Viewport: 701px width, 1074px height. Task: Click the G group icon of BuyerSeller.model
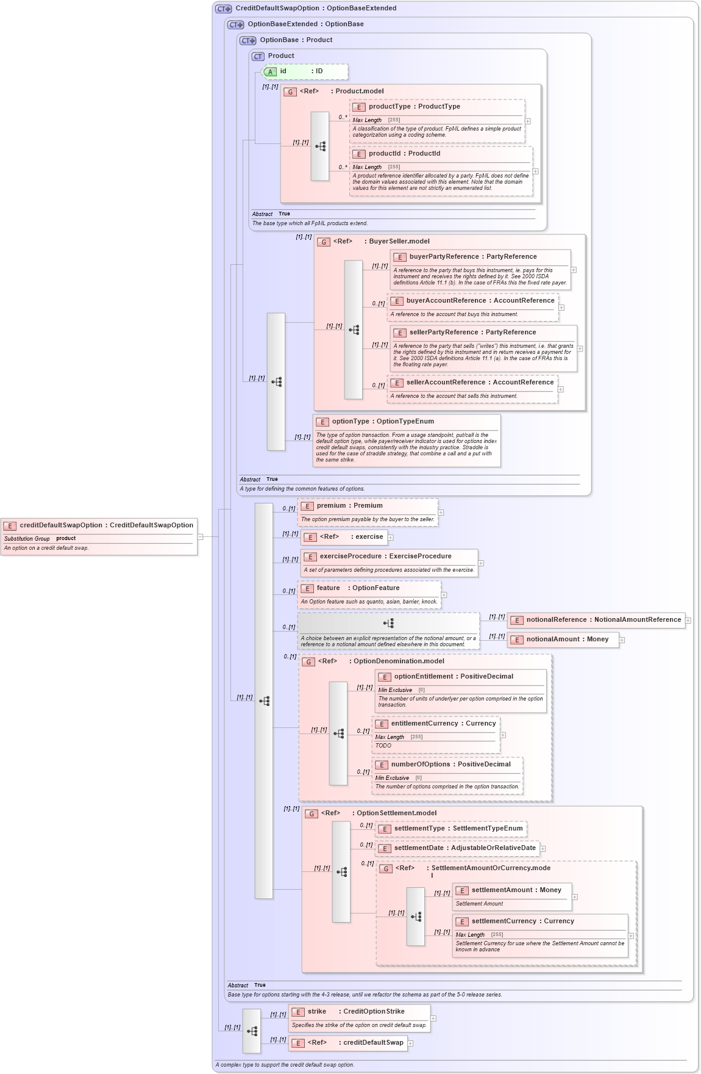[x=324, y=242]
